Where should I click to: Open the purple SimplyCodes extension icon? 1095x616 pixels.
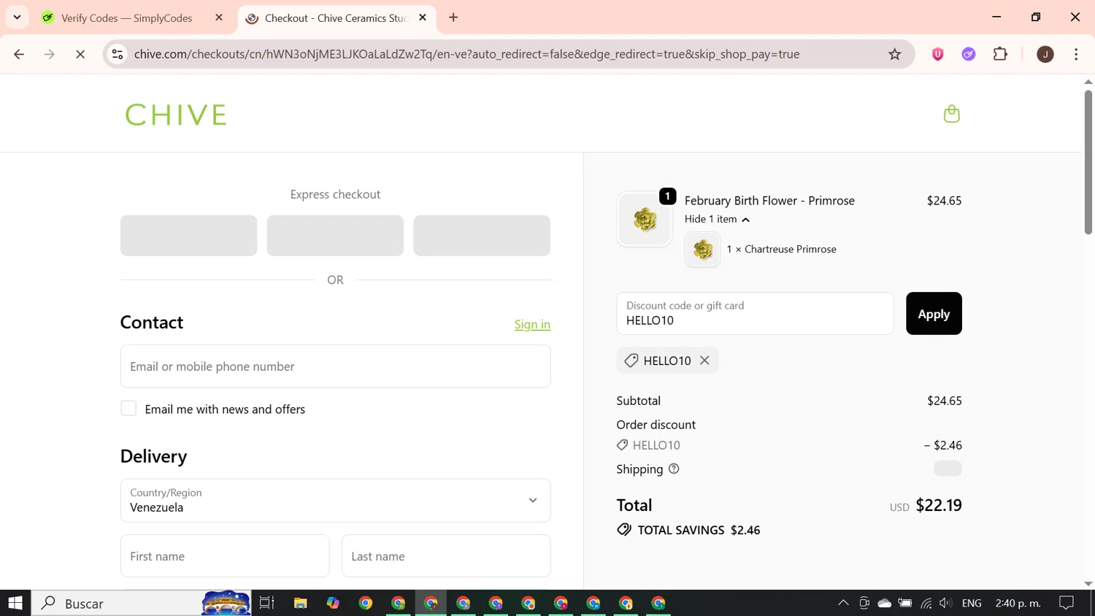point(969,54)
